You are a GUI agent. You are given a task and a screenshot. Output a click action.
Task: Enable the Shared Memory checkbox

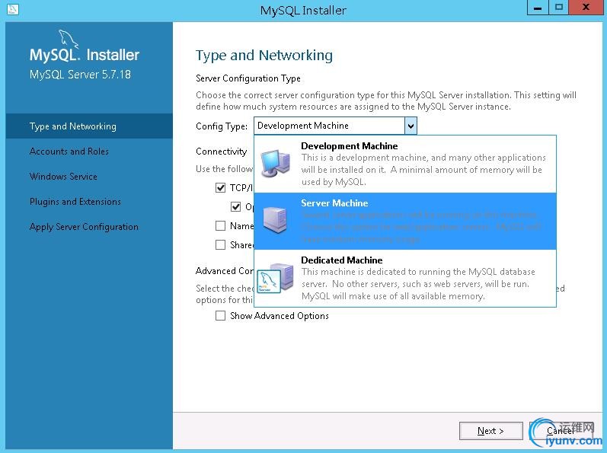click(220, 244)
